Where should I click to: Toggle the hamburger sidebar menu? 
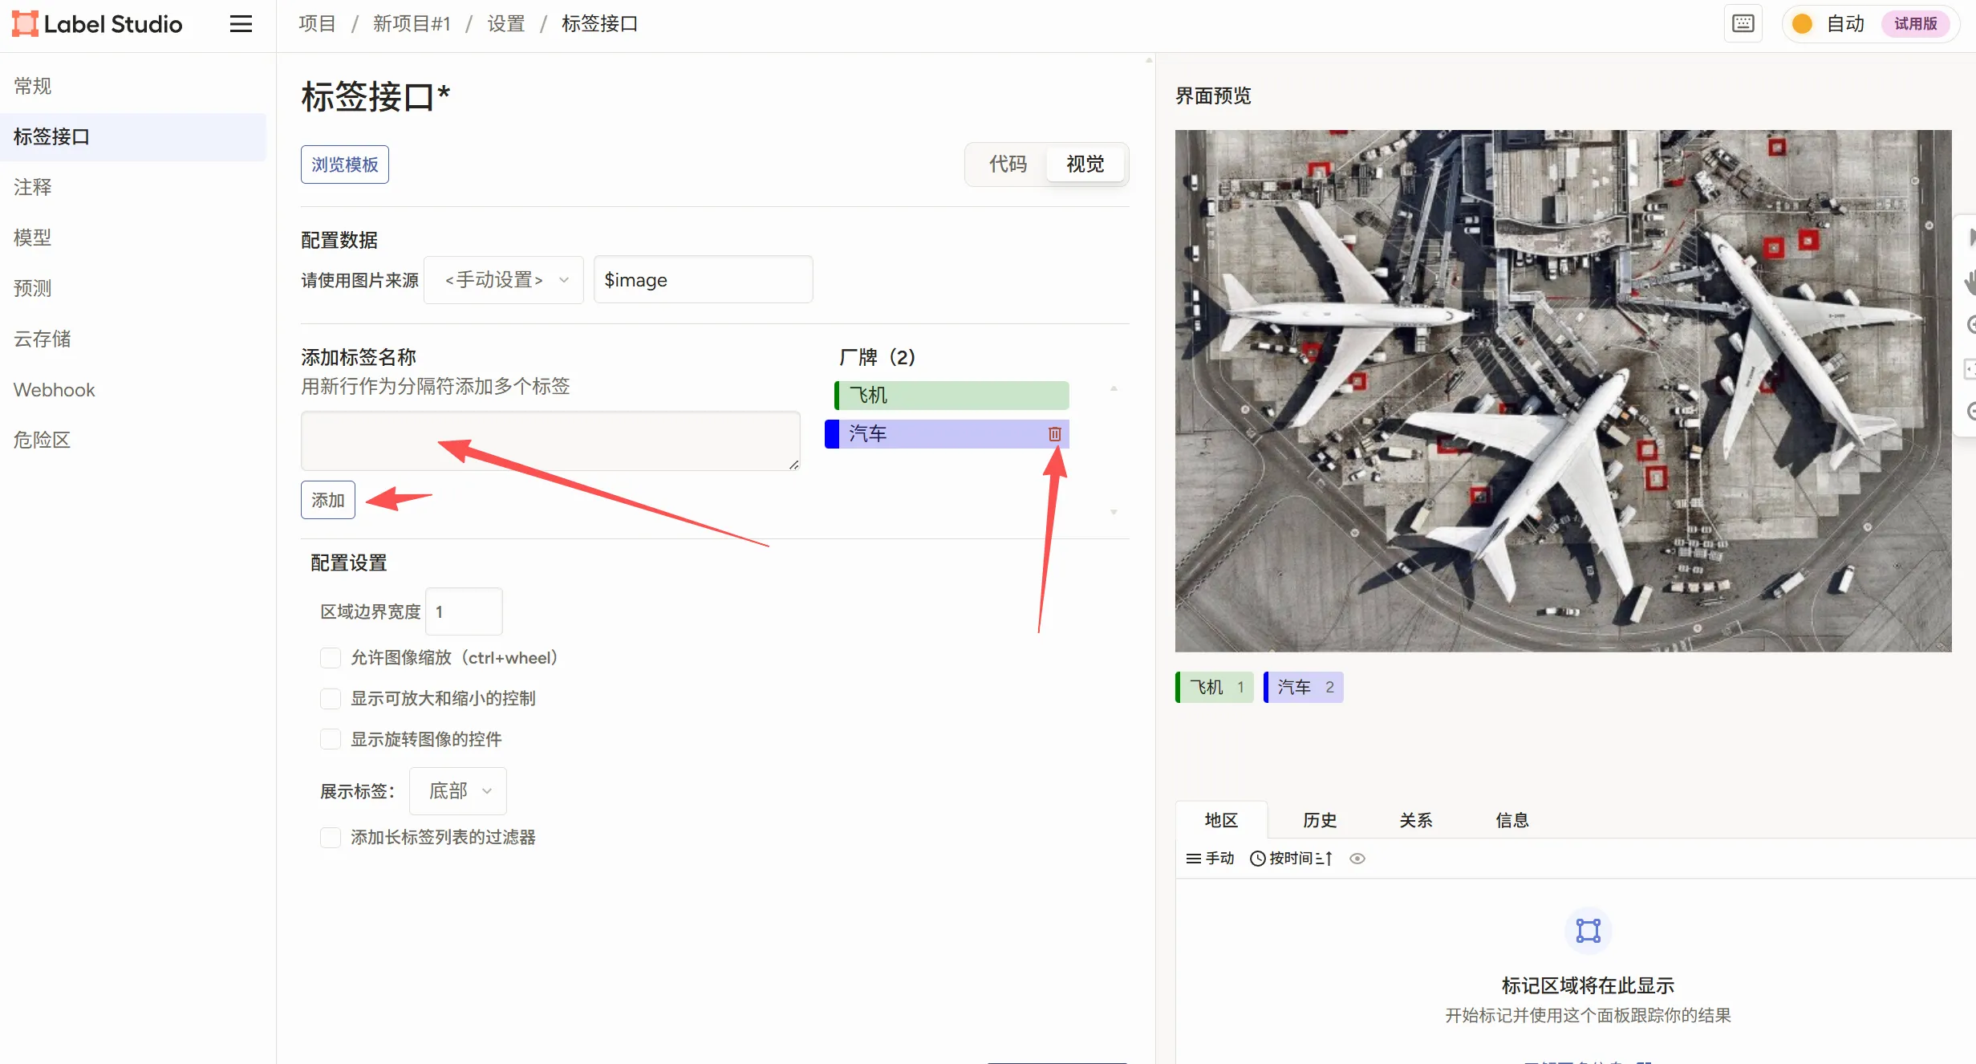click(x=241, y=24)
